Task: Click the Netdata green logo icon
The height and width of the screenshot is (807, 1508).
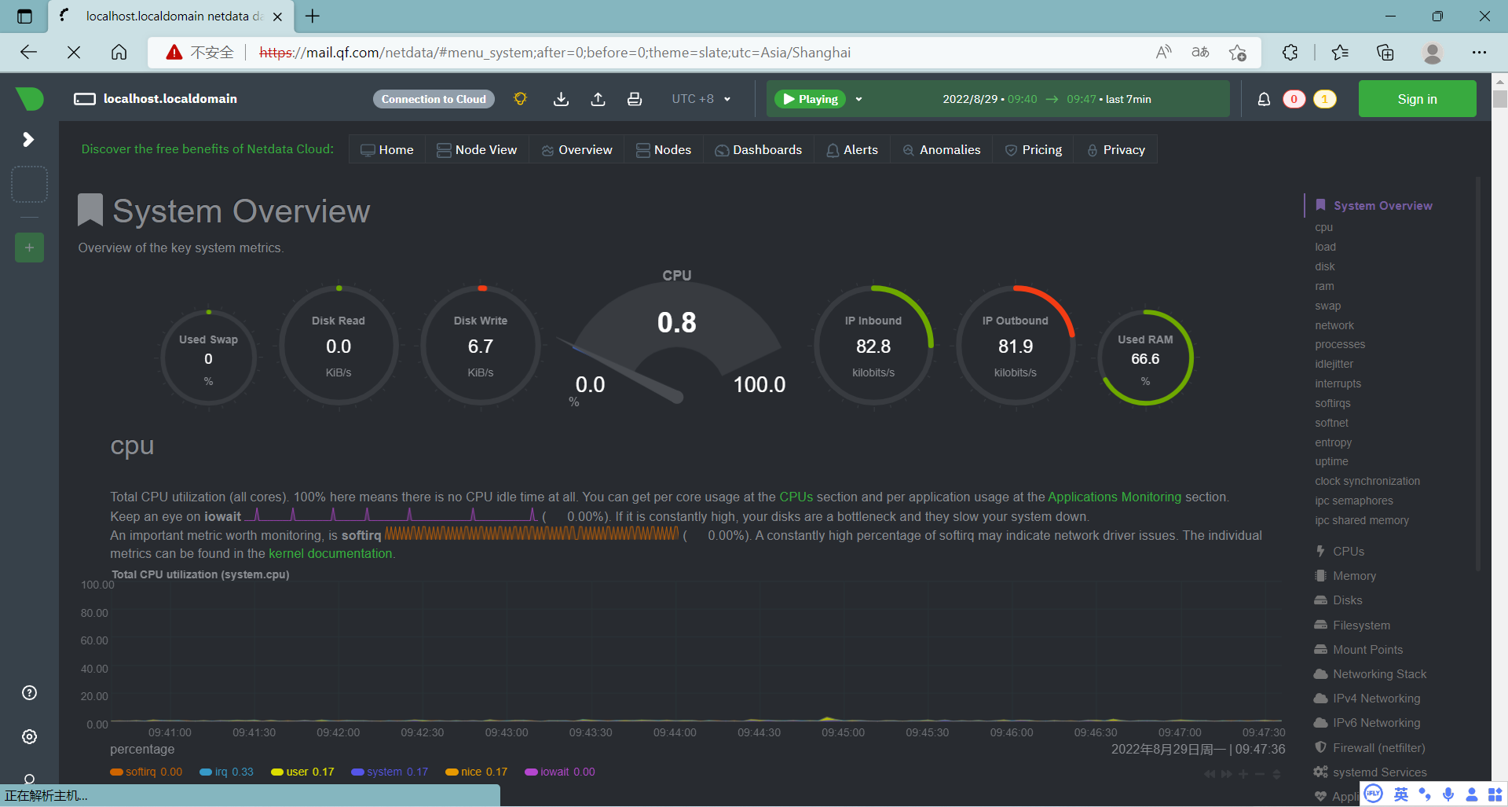Action: 29,99
